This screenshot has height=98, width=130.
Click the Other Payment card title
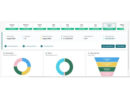tap(95, 53)
